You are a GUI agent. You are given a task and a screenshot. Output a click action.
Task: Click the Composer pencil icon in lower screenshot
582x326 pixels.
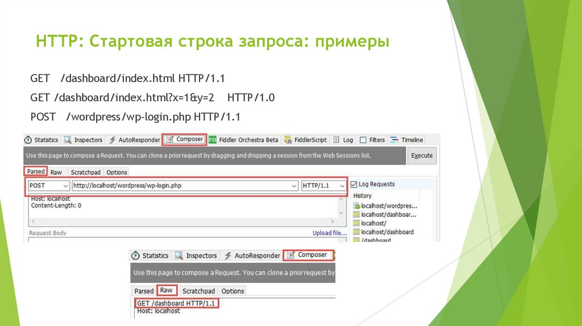click(291, 255)
